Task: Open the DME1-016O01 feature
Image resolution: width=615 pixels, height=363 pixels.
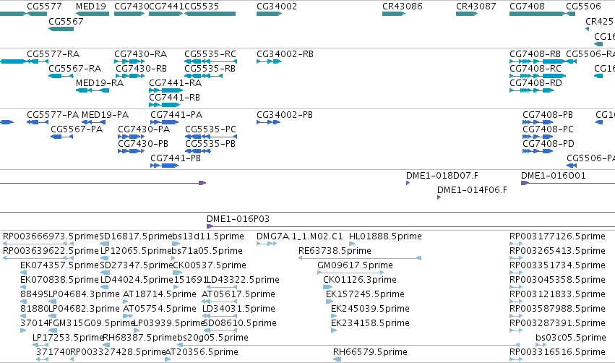Action: 568,183
